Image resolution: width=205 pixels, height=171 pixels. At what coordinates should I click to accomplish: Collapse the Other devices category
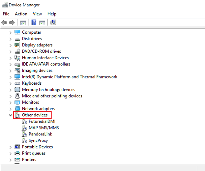coord(10,115)
